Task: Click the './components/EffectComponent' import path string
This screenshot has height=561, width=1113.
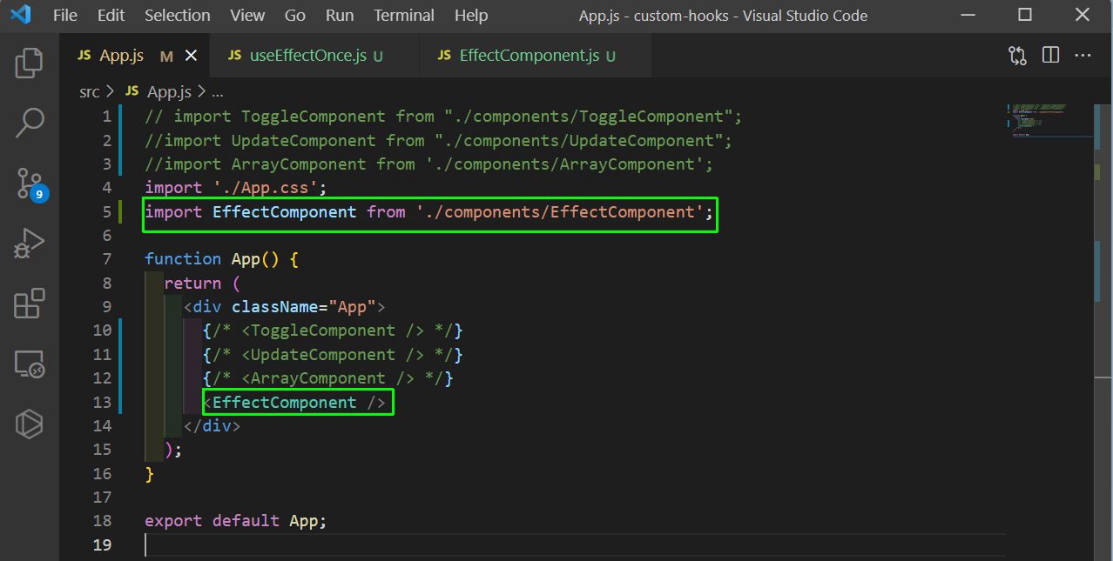Action: tap(559, 211)
